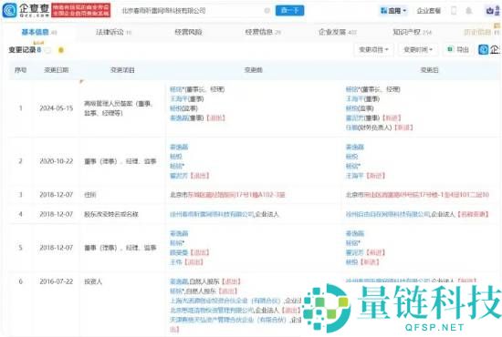Click the 导出 export button
This screenshot has width=502, height=337.
pos(459,49)
